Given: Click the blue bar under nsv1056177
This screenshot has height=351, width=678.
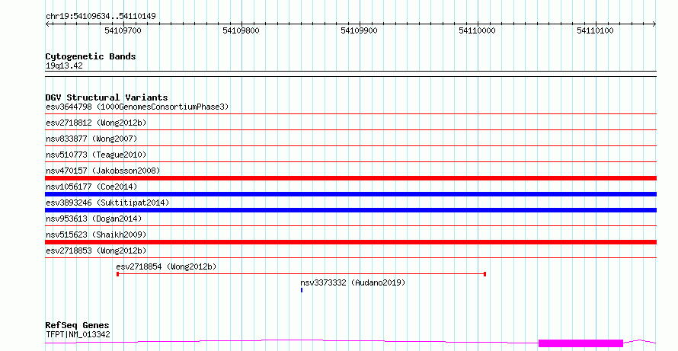Looking at the screenshot, I should click(350, 194).
